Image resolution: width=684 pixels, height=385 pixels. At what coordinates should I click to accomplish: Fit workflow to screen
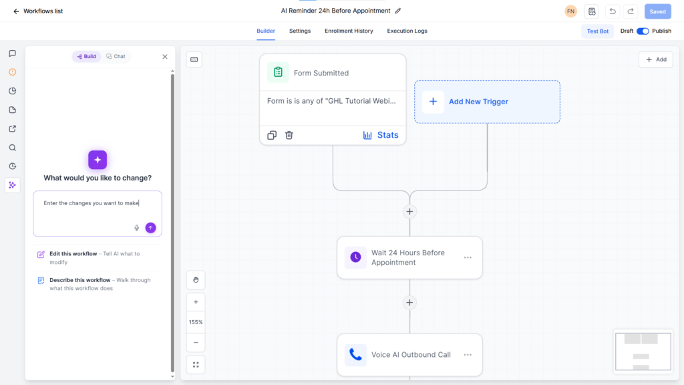click(x=196, y=365)
